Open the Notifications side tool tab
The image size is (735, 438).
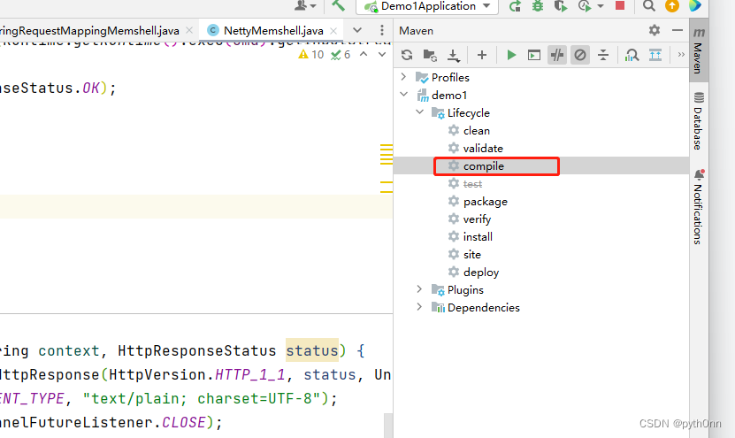click(x=699, y=207)
